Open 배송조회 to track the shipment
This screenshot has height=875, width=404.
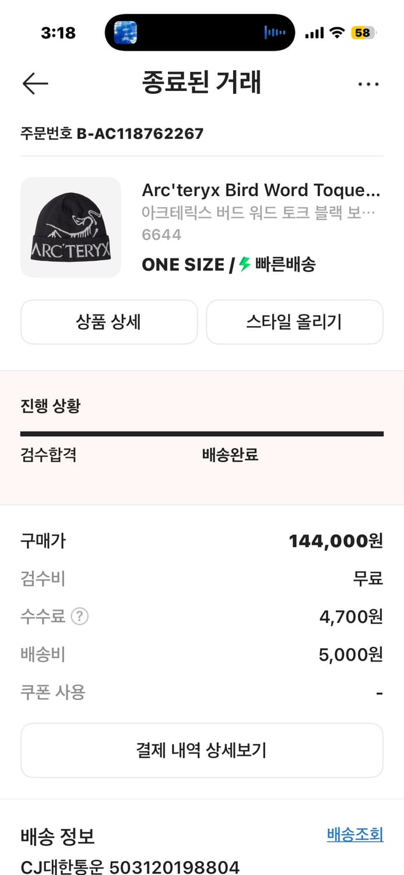coord(356,836)
